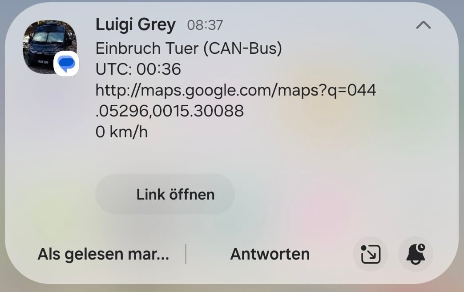
Task: Select Als gelesen markieren action
Action: [103, 254]
